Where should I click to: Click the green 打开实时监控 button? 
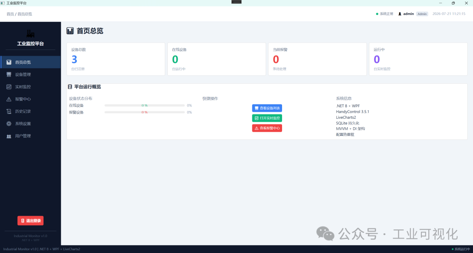pos(267,118)
